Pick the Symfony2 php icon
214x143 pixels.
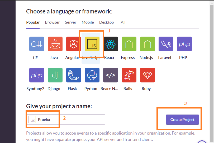tap(37, 75)
